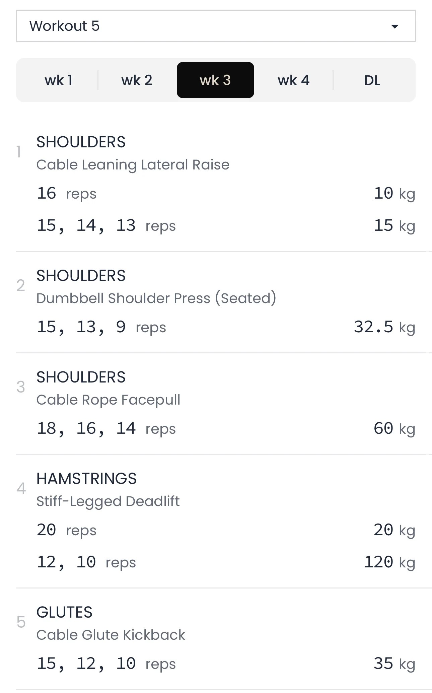Open the Workout 5 dropdown arrow
Image resolution: width=432 pixels, height=693 pixels.
(395, 26)
